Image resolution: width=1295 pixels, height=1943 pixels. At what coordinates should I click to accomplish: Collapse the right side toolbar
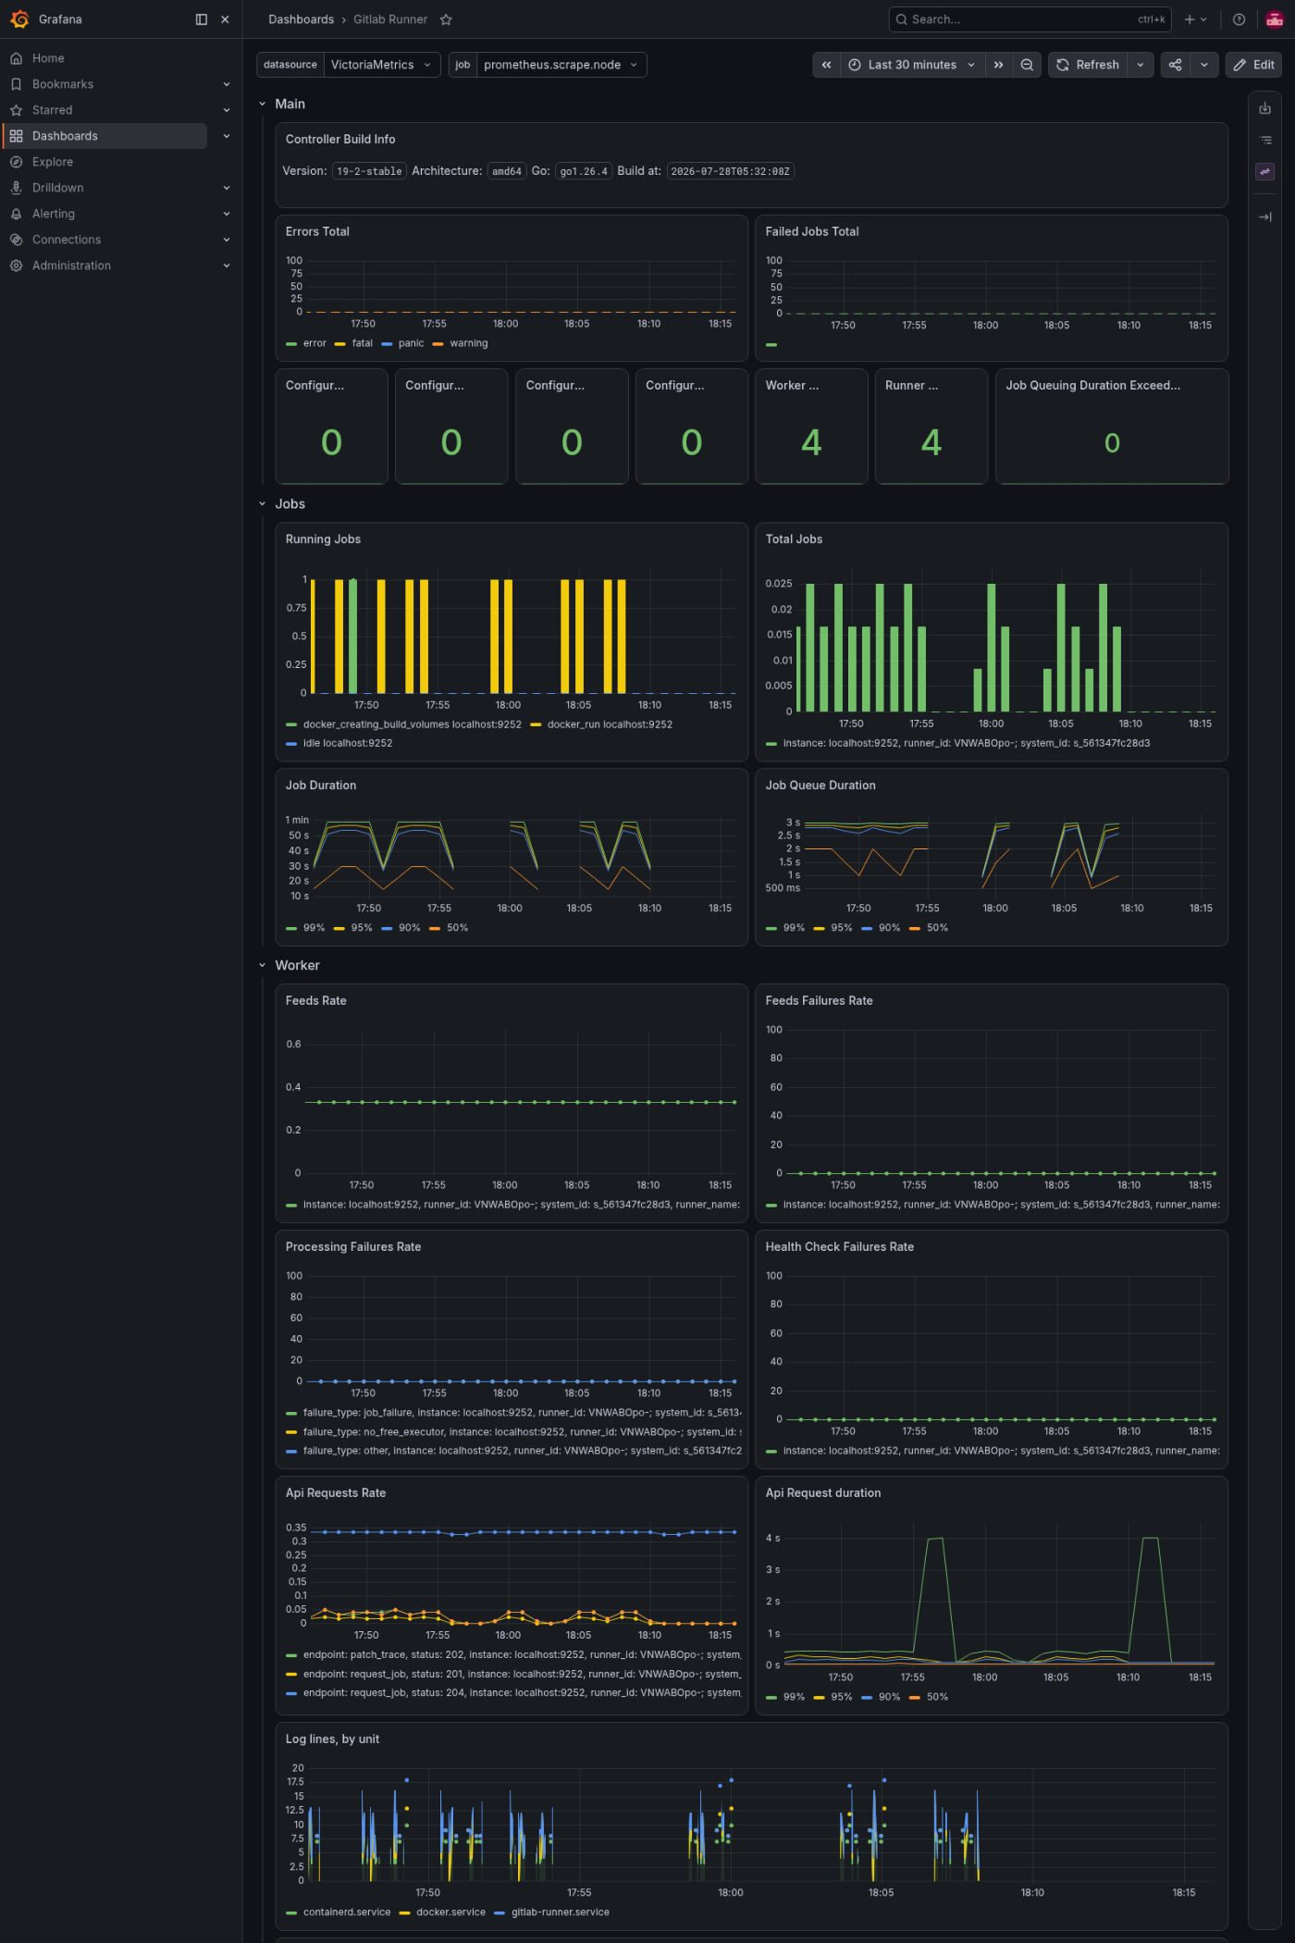[x=1264, y=217]
